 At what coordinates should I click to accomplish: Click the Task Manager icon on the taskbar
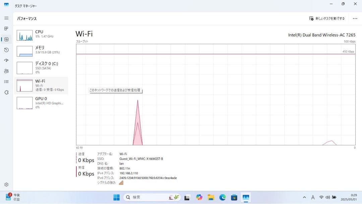(x=246, y=198)
